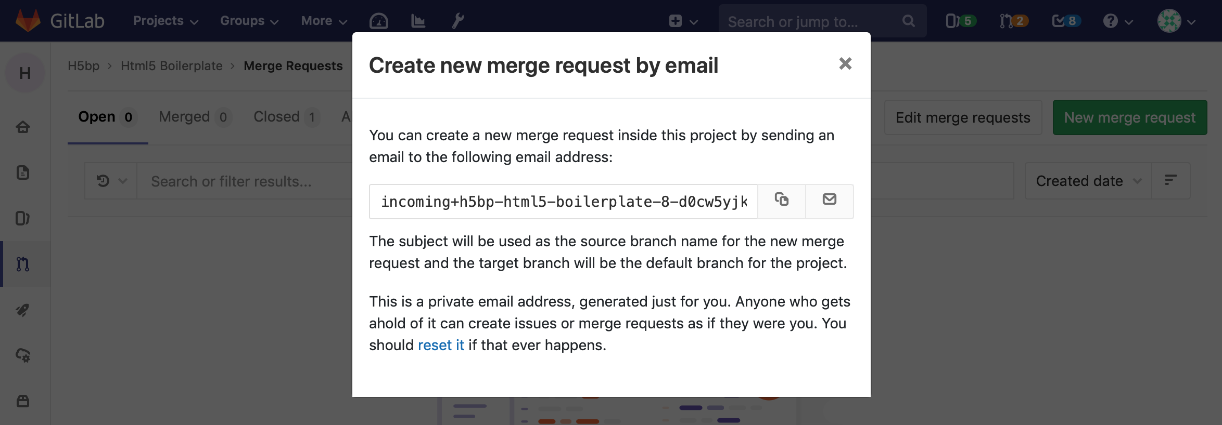Copy the incoming email address to clipboard

click(x=781, y=201)
